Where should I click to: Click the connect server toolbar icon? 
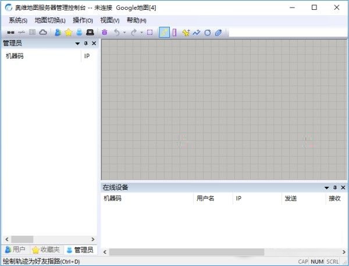[x=10, y=33]
